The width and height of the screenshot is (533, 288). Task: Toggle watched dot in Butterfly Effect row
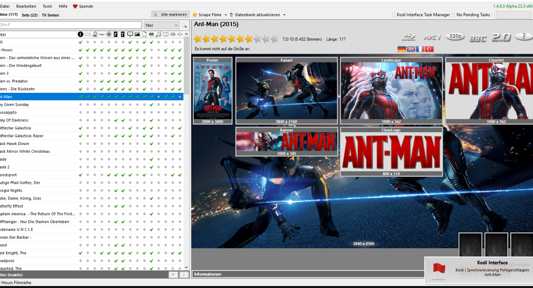180,206
